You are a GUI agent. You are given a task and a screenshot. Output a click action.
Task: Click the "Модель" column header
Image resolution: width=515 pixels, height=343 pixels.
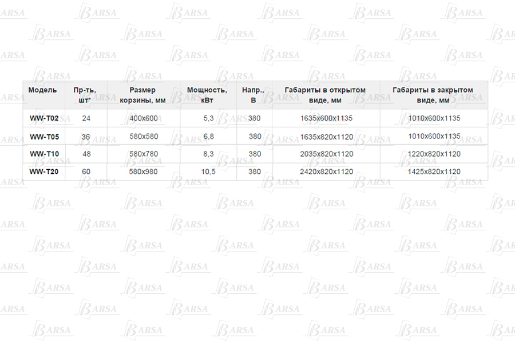click(x=42, y=90)
